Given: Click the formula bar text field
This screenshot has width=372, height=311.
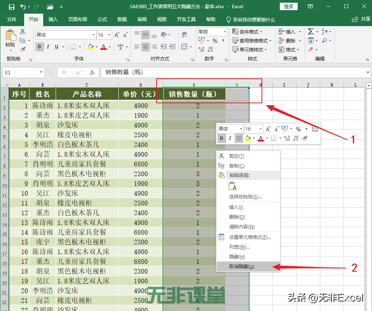Looking at the screenshot, I should [233, 72].
